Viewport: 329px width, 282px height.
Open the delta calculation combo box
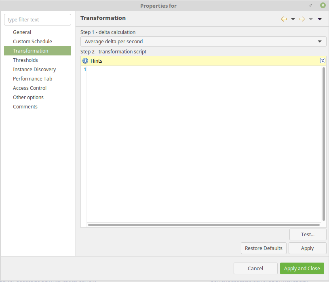point(203,41)
